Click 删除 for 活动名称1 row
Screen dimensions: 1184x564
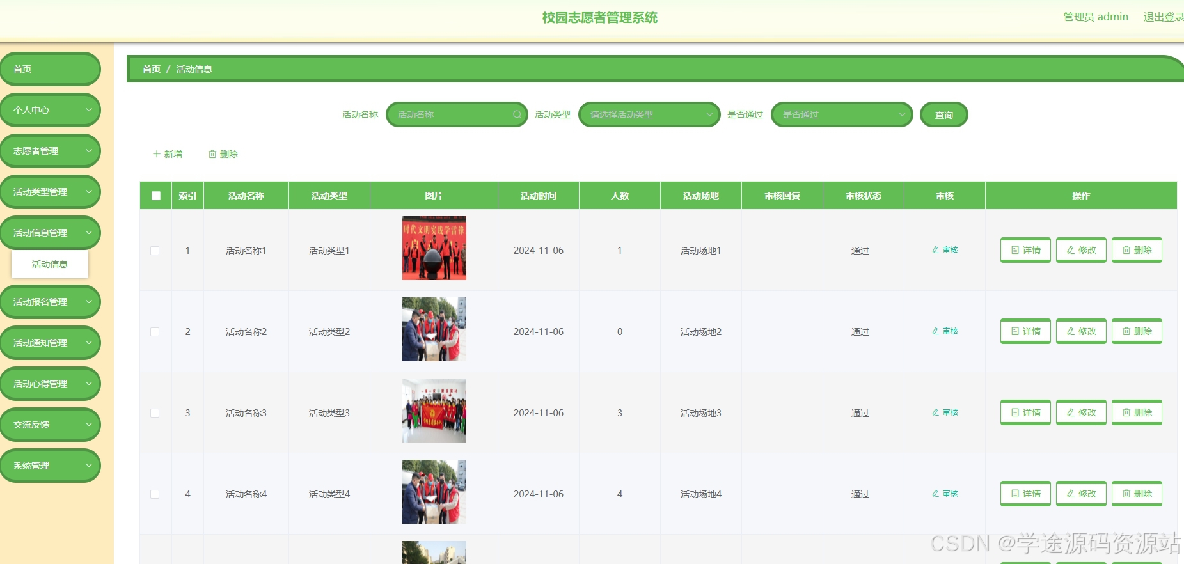1137,250
